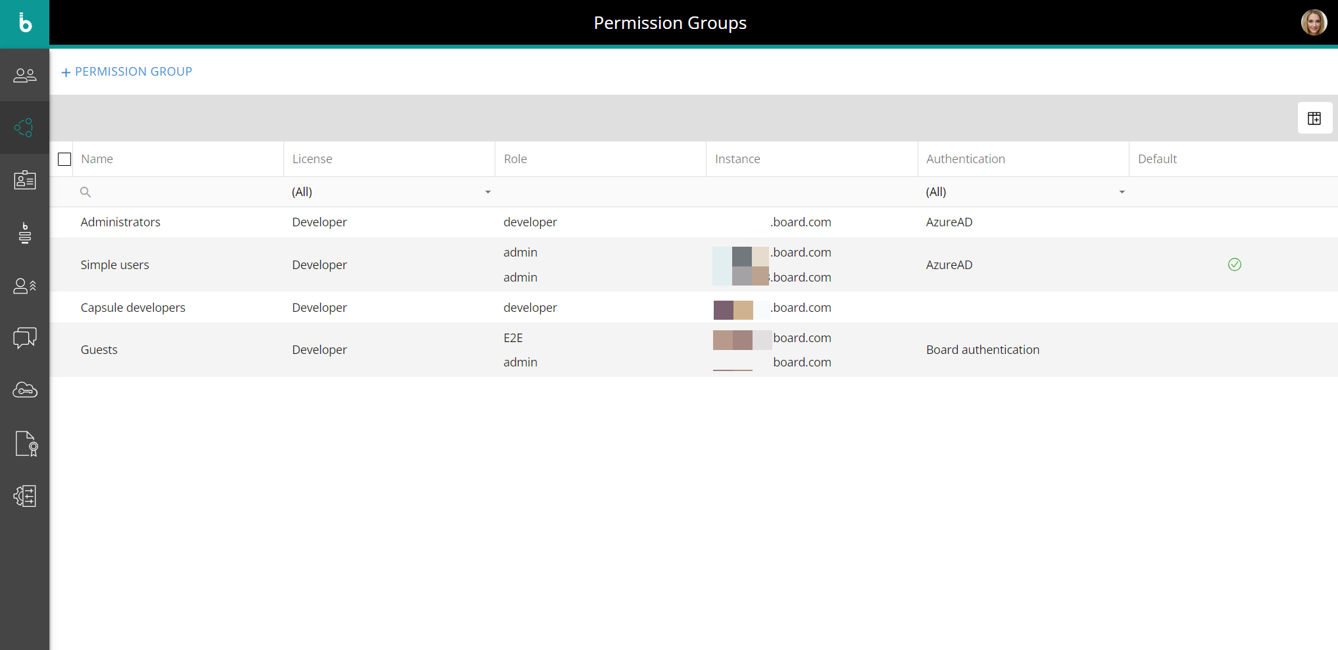Viewport: 1338px width, 650px height.
Task: Open the cloud key sidebar icon
Action: 25,390
